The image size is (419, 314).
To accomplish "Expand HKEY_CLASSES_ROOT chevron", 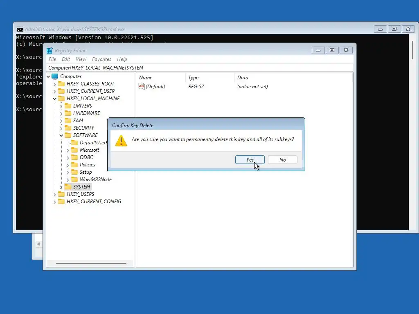I will (x=55, y=84).
